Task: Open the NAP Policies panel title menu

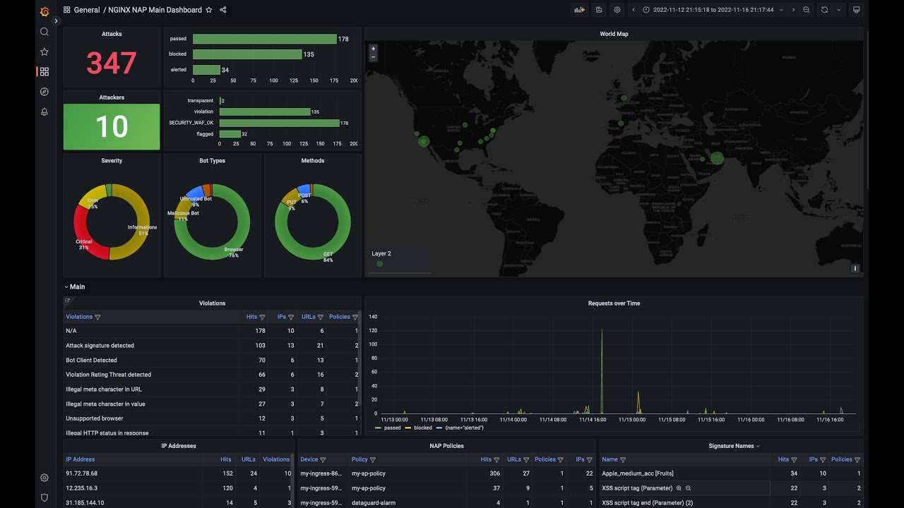Action: pyautogui.click(x=446, y=446)
